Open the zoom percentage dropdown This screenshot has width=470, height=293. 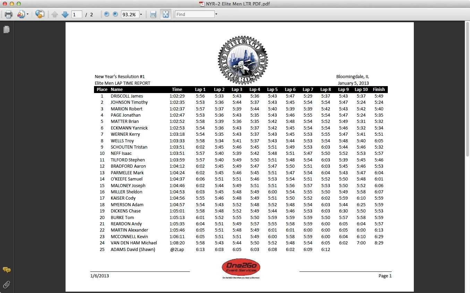[x=140, y=14]
